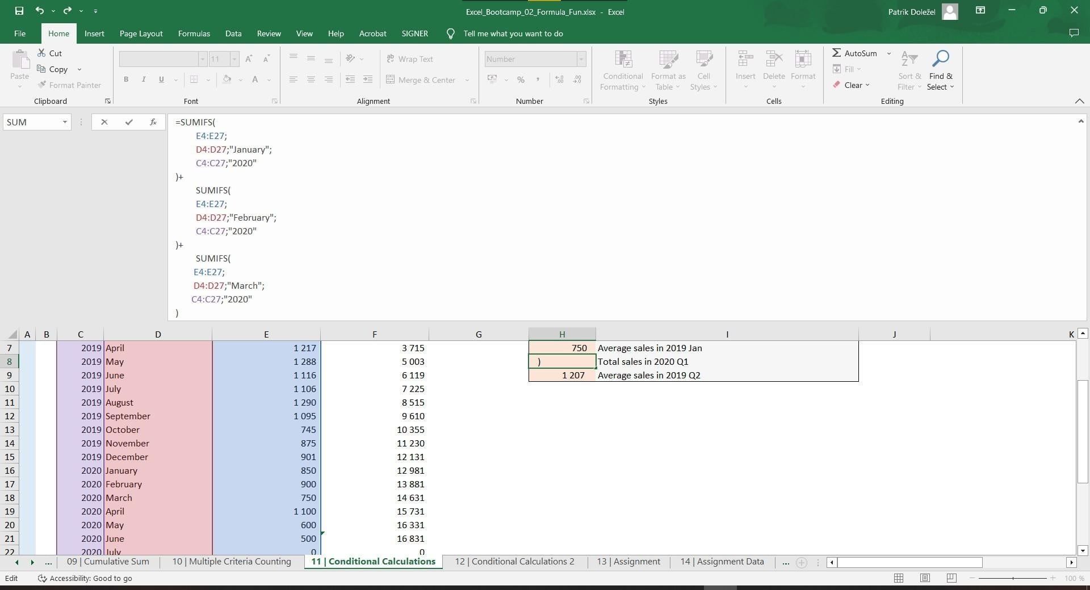Click the Cut scissors command
The width and height of the screenshot is (1090, 590).
[x=49, y=53]
